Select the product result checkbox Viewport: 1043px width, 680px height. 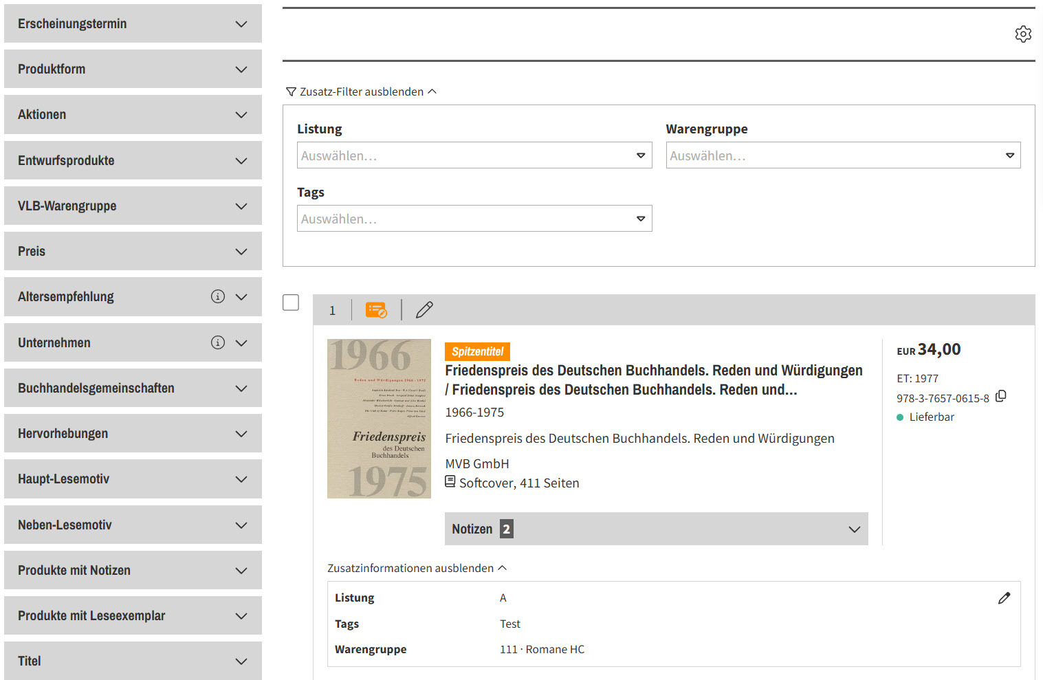tap(291, 303)
